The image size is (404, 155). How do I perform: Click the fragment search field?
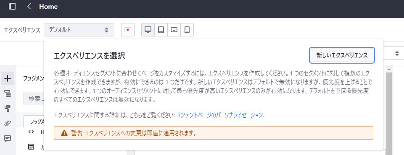(34, 99)
